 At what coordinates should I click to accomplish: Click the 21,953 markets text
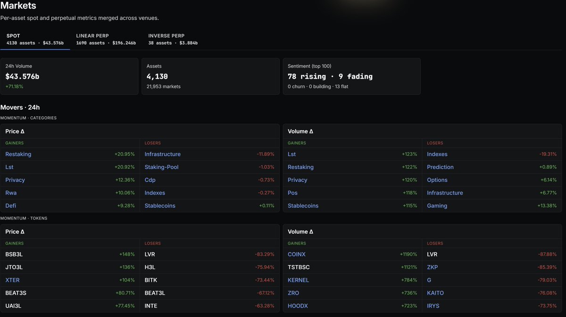pyautogui.click(x=164, y=87)
